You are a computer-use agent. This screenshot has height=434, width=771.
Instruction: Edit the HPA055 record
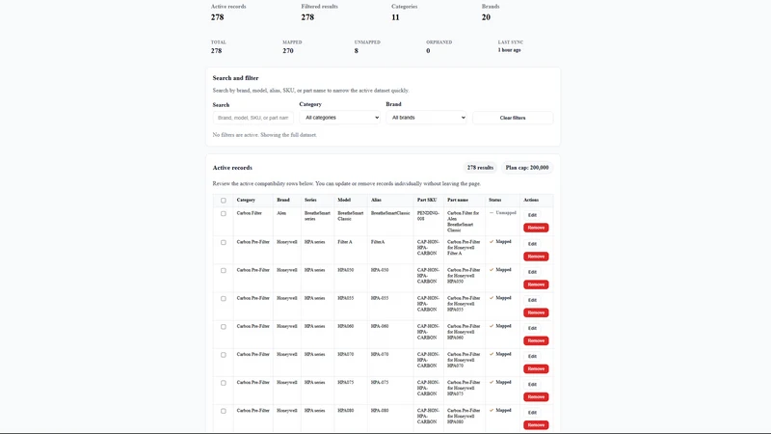click(x=532, y=300)
